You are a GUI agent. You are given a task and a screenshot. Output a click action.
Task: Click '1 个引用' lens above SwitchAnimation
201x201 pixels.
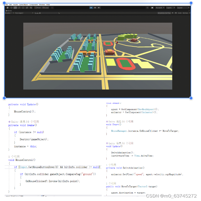(x=111, y=165)
